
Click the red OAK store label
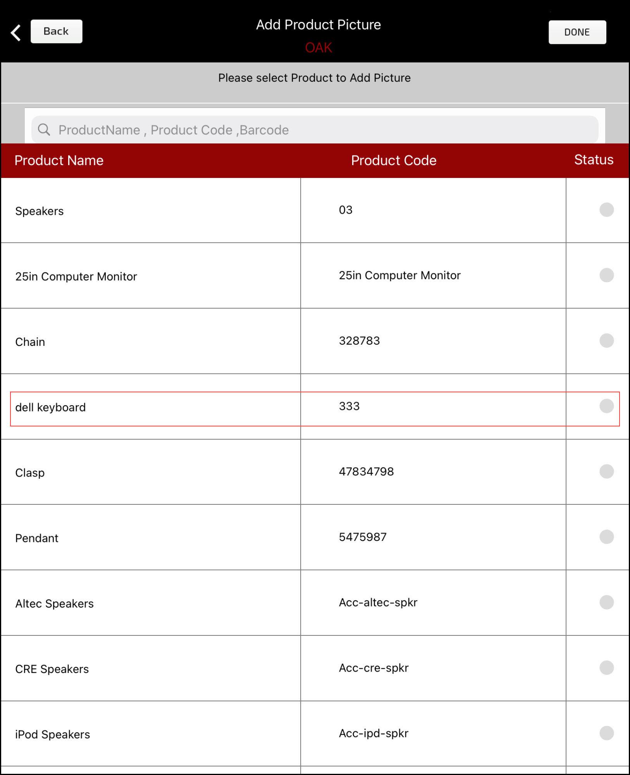318,48
